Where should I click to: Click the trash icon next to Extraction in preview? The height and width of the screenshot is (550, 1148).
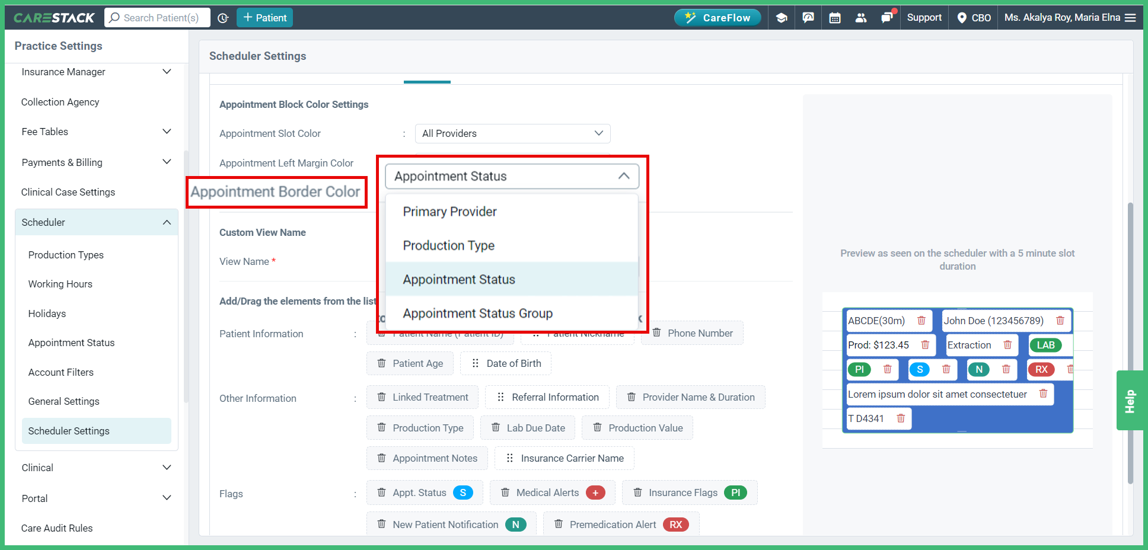pos(1008,344)
